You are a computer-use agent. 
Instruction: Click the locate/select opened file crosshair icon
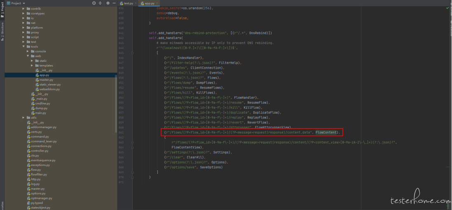94,3
